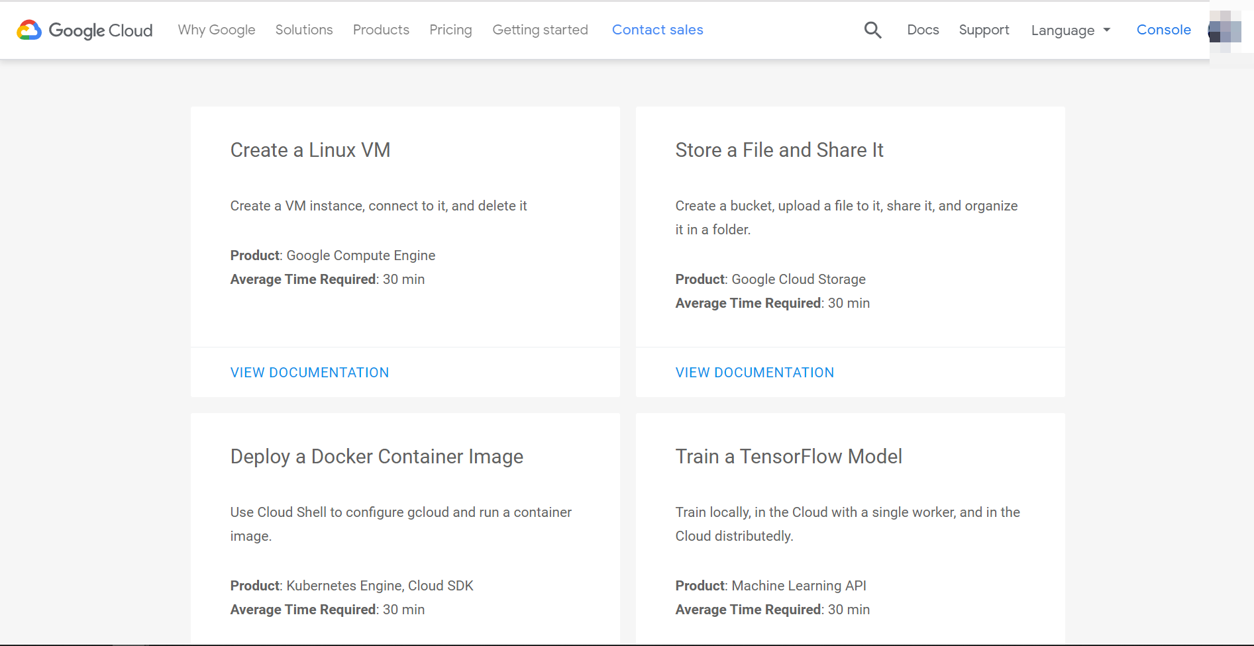View documentation for Store a File and Share It
This screenshot has width=1254, height=646.
point(755,372)
